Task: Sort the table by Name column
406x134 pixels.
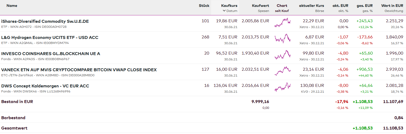Action: coord(12,6)
